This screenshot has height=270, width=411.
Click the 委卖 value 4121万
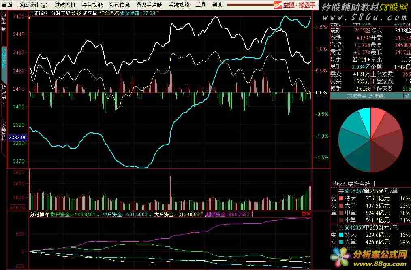pyautogui.click(x=362, y=74)
